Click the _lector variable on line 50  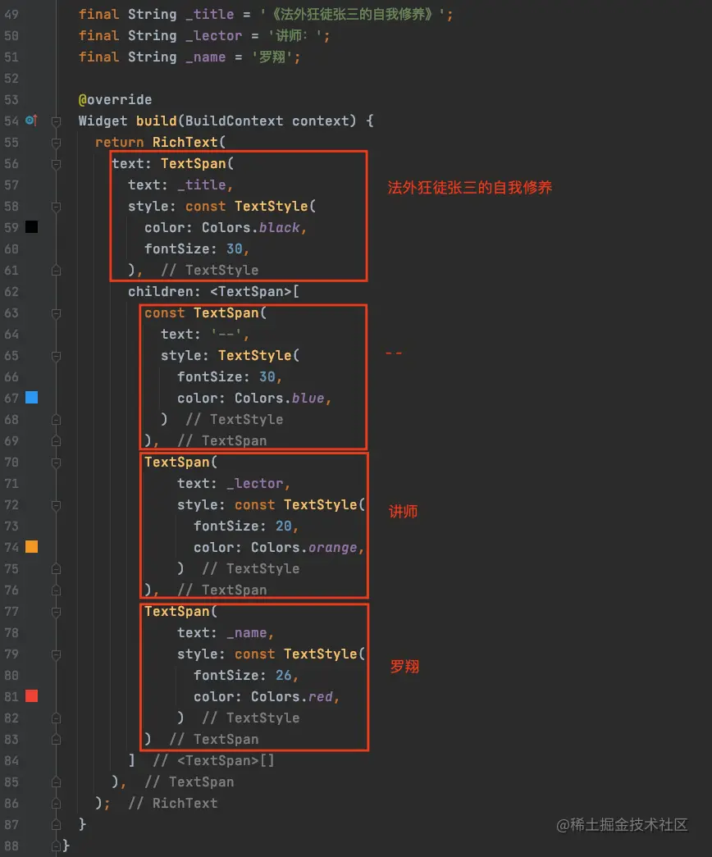(x=213, y=35)
